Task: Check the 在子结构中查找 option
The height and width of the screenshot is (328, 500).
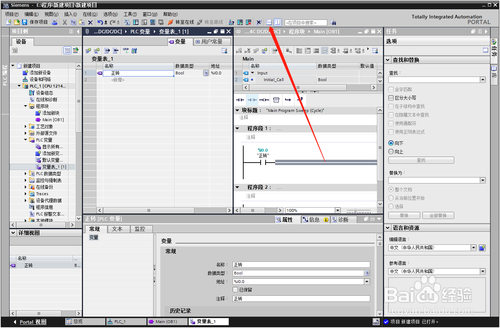Action: pos(391,106)
